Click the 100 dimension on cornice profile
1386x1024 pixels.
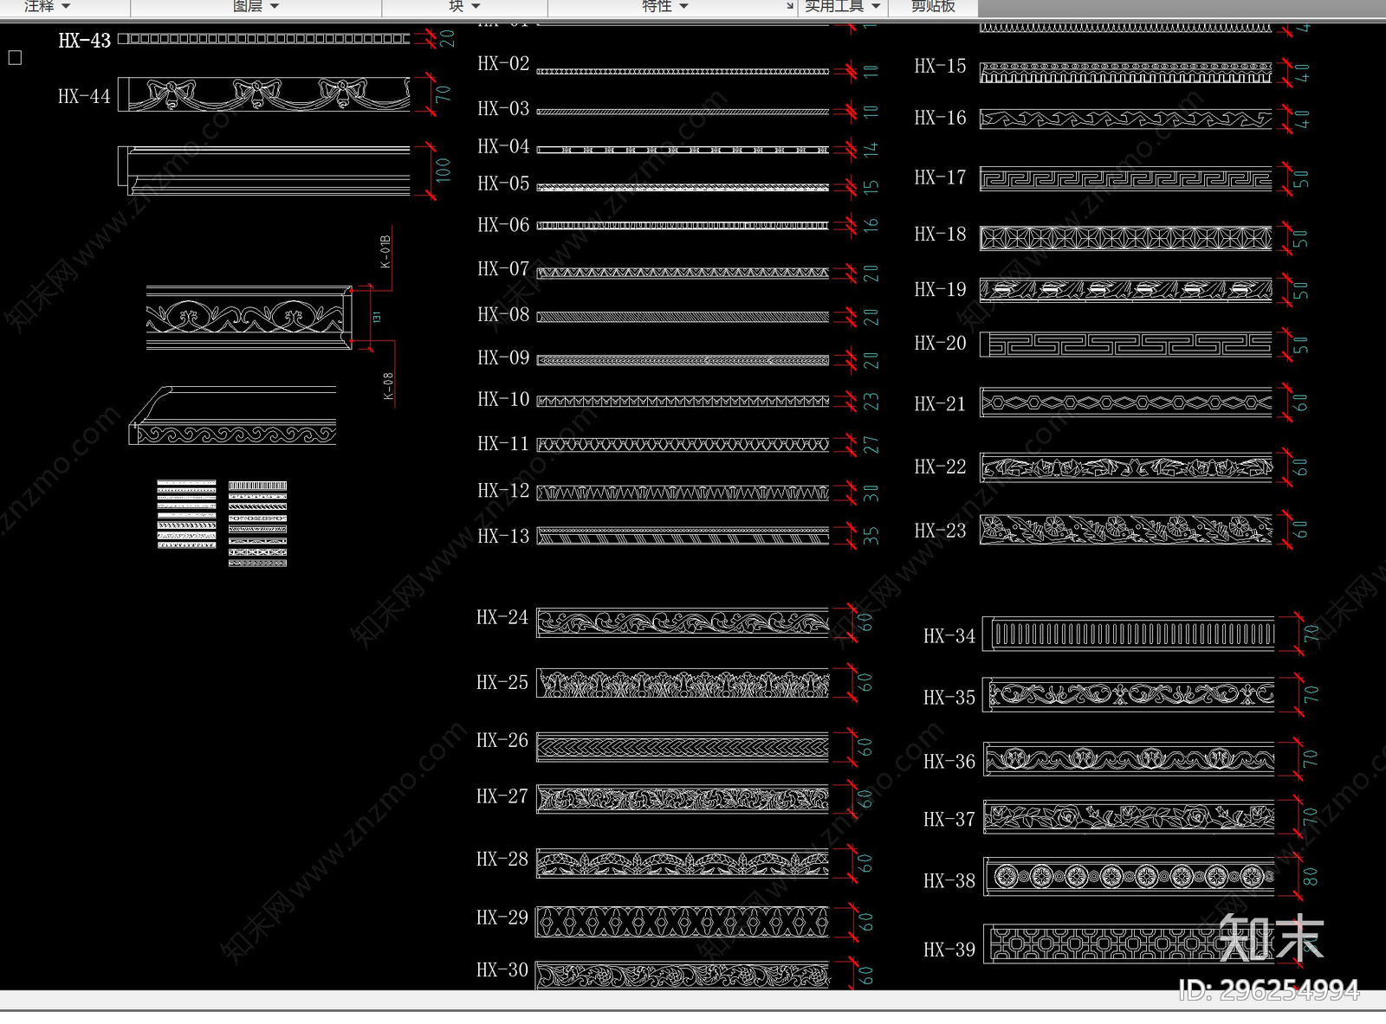(443, 170)
